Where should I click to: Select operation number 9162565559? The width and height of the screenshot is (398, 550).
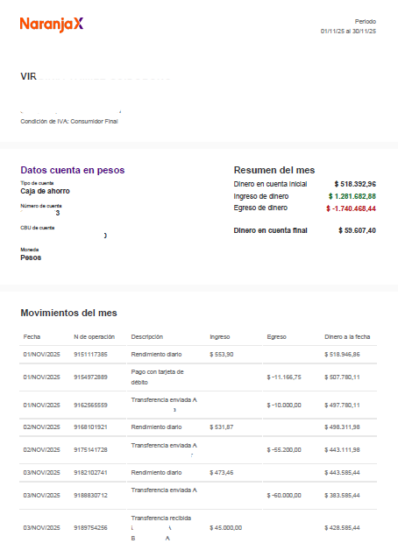(90, 405)
